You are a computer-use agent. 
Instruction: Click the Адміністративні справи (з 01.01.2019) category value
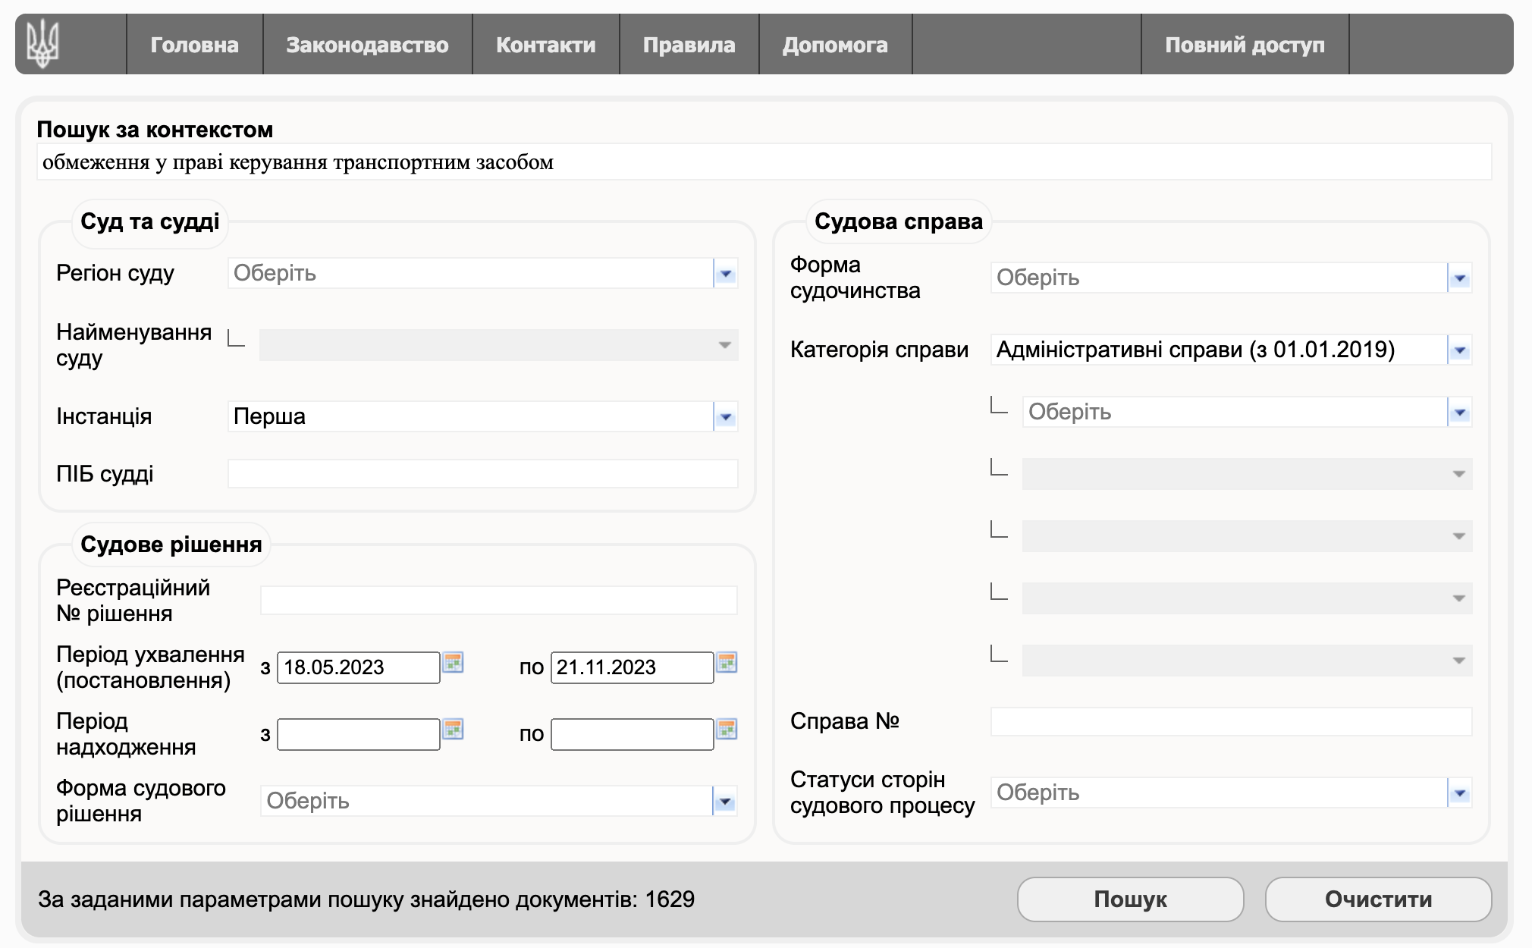[x=1195, y=350]
